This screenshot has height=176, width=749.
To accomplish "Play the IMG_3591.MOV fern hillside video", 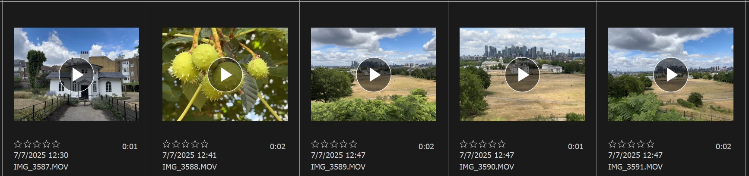I will [671, 75].
